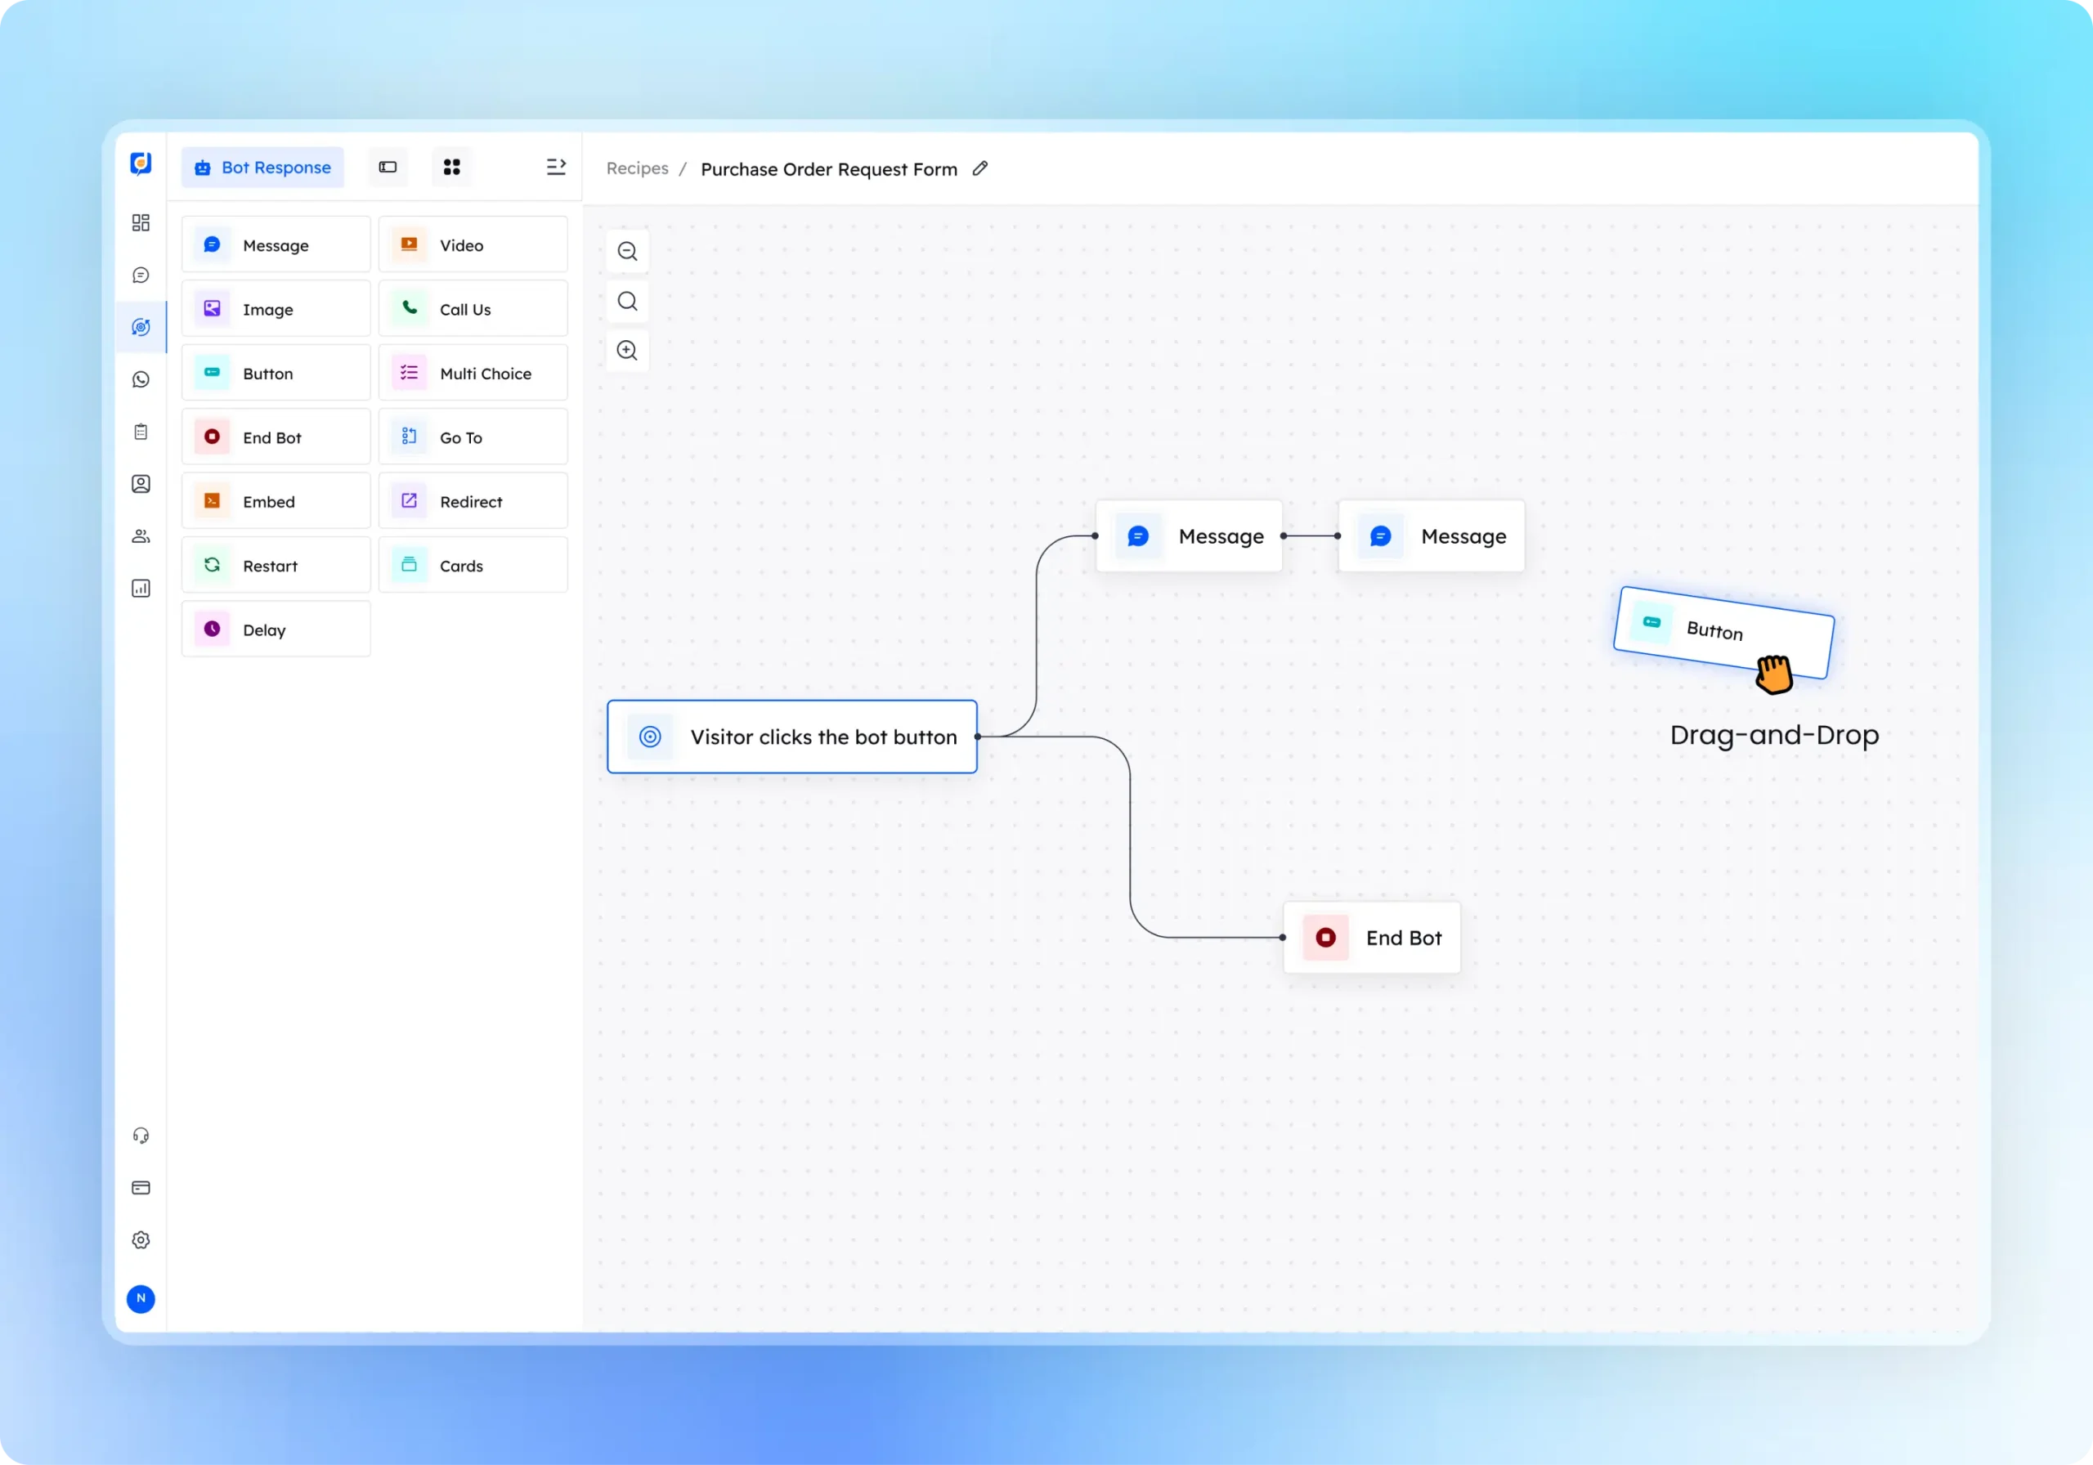Viewport: 2093px width, 1465px height.
Task: Click the Purchase Order Request Form title
Action: [x=829, y=169]
